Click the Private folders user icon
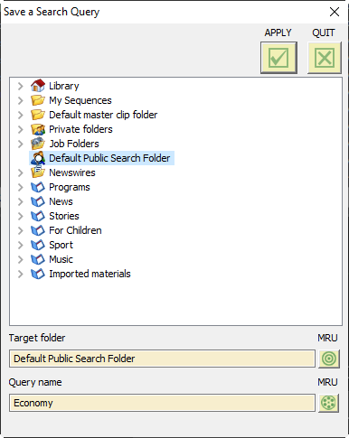This screenshot has width=349, height=438. click(38, 129)
